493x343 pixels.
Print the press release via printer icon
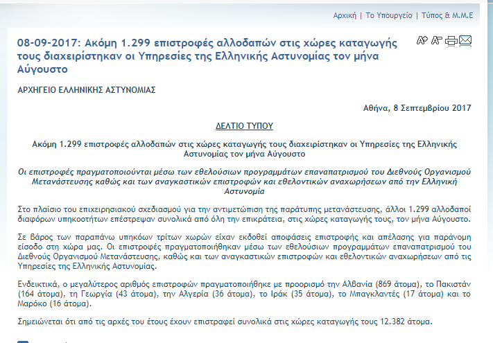[x=451, y=40]
